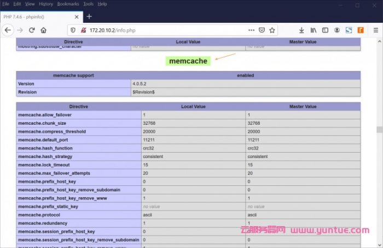Close the PHP 7.4.6 phpinfo() tab
Screen dimensions: 383x248
75,16
